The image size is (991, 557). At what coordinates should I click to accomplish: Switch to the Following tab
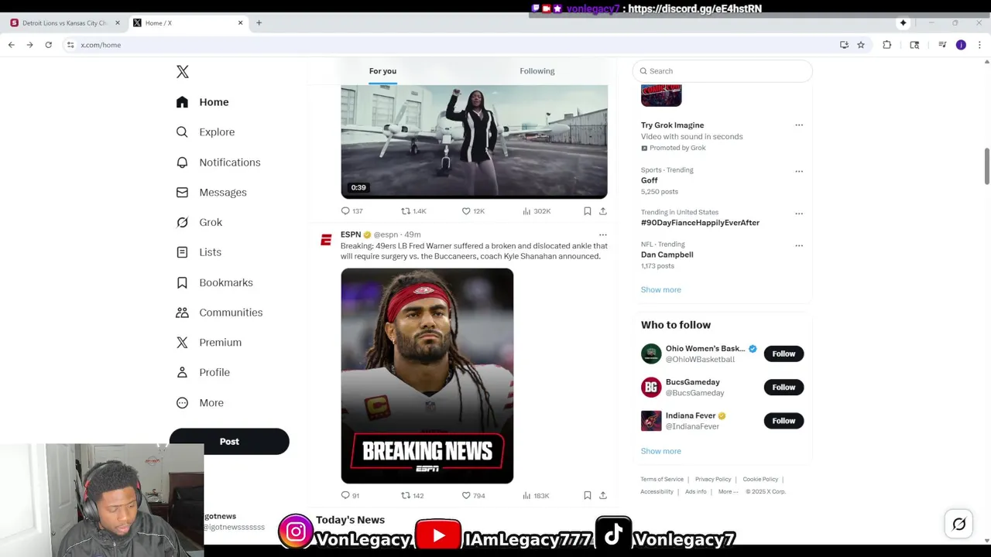tap(537, 71)
